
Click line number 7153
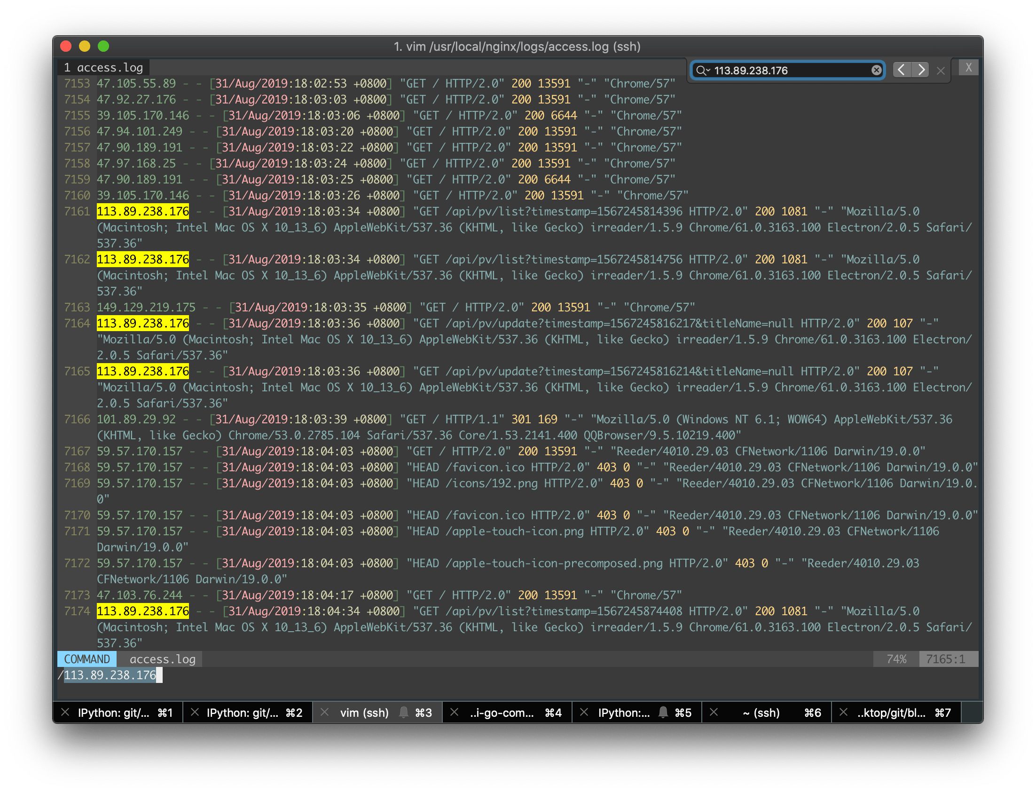(77, 84)
